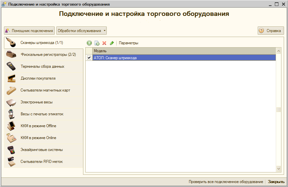Image resolution: width=288 pixels, height=187 pixels.
Task: Click the copy device icon
Action: pos(97,43)
